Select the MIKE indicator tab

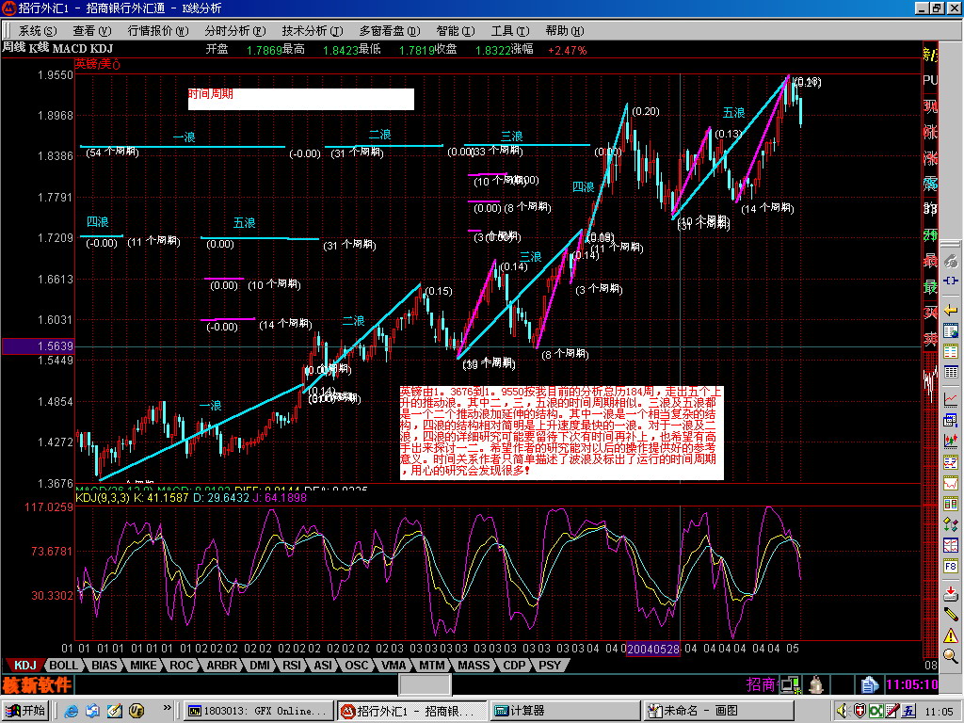click(x=143, y=666)
